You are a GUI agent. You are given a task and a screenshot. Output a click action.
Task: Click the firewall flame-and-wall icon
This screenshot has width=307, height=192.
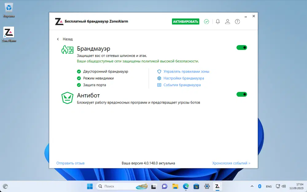(x=67, y=49)
